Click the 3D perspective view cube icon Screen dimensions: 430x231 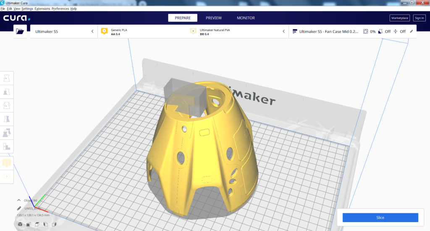pyautogui.click(x=19, y=225)
